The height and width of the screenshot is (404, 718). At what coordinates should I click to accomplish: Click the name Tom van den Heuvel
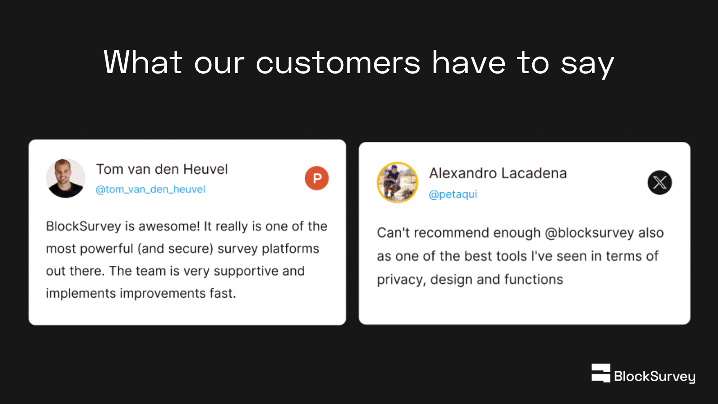162,169
